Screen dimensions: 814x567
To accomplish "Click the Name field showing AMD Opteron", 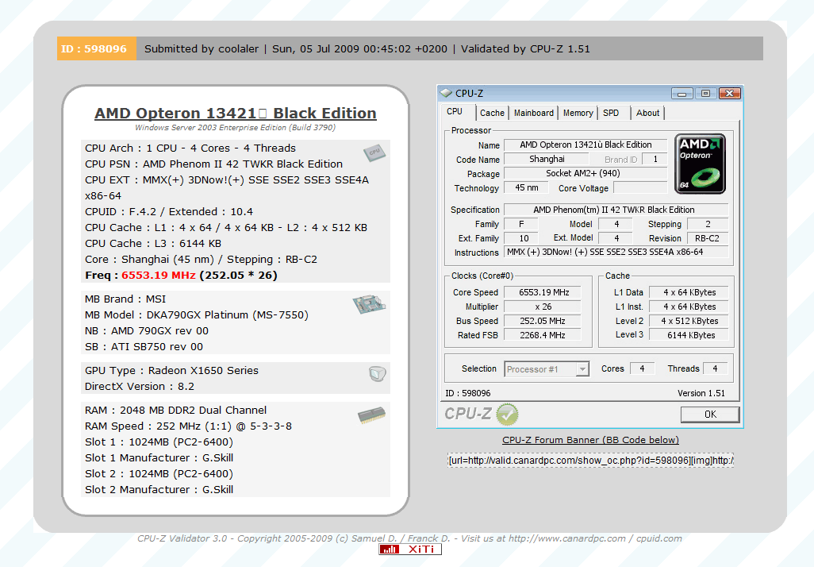I will (586, 145).
